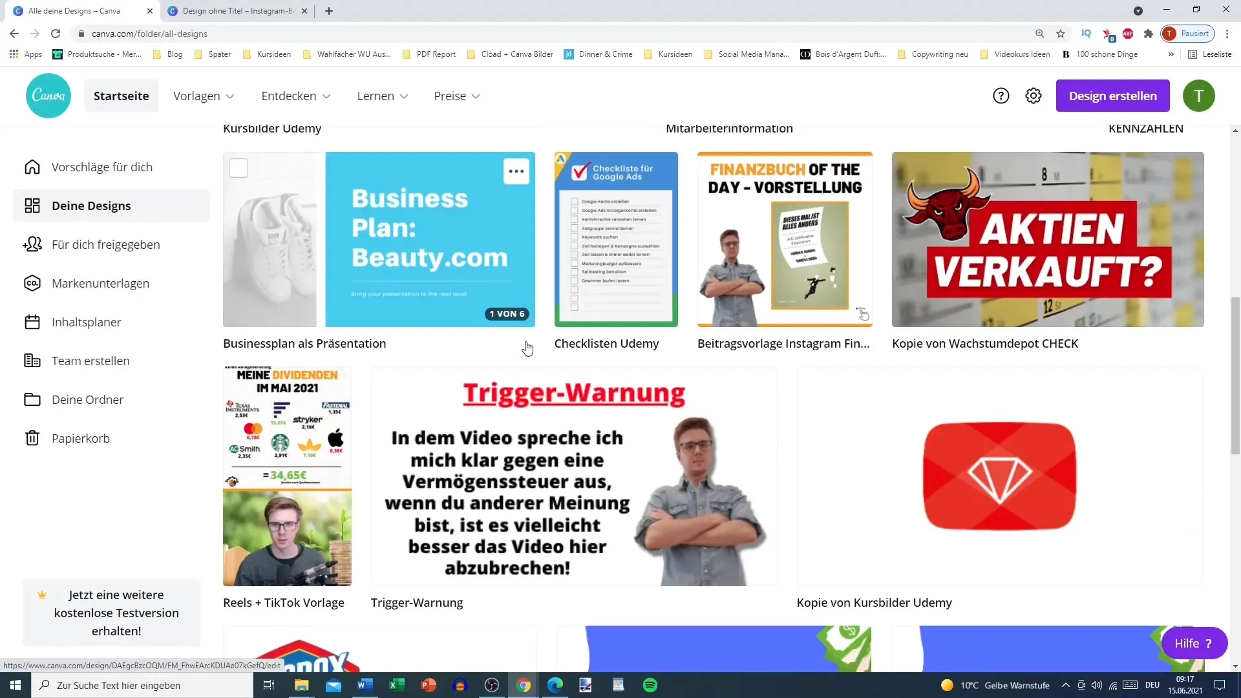
Task: Click the Vorschläge für dich home icon
Action: [x=32, y=167]
